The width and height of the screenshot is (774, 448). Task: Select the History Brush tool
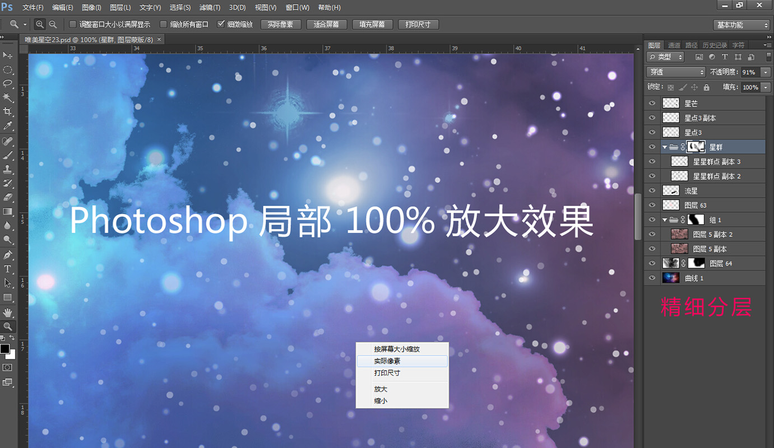pyautogui.click(x=8, y=183)
